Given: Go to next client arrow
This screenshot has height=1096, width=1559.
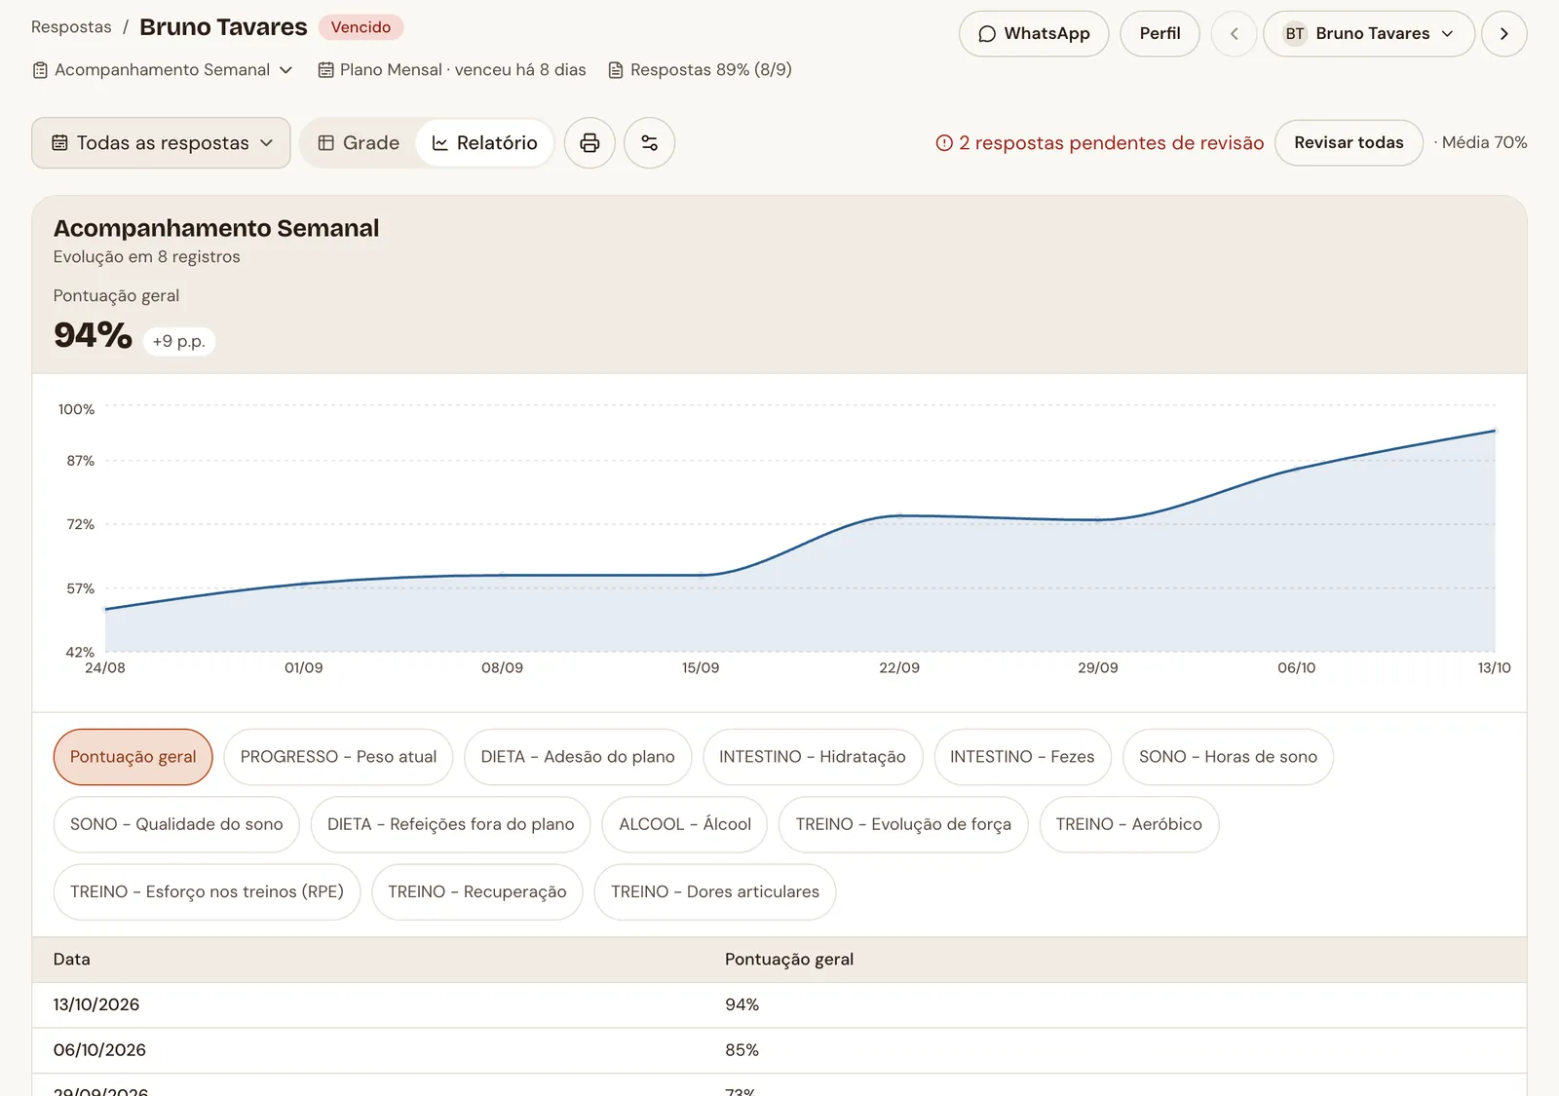Looking at the screenshot, I should pos(1503,34).
